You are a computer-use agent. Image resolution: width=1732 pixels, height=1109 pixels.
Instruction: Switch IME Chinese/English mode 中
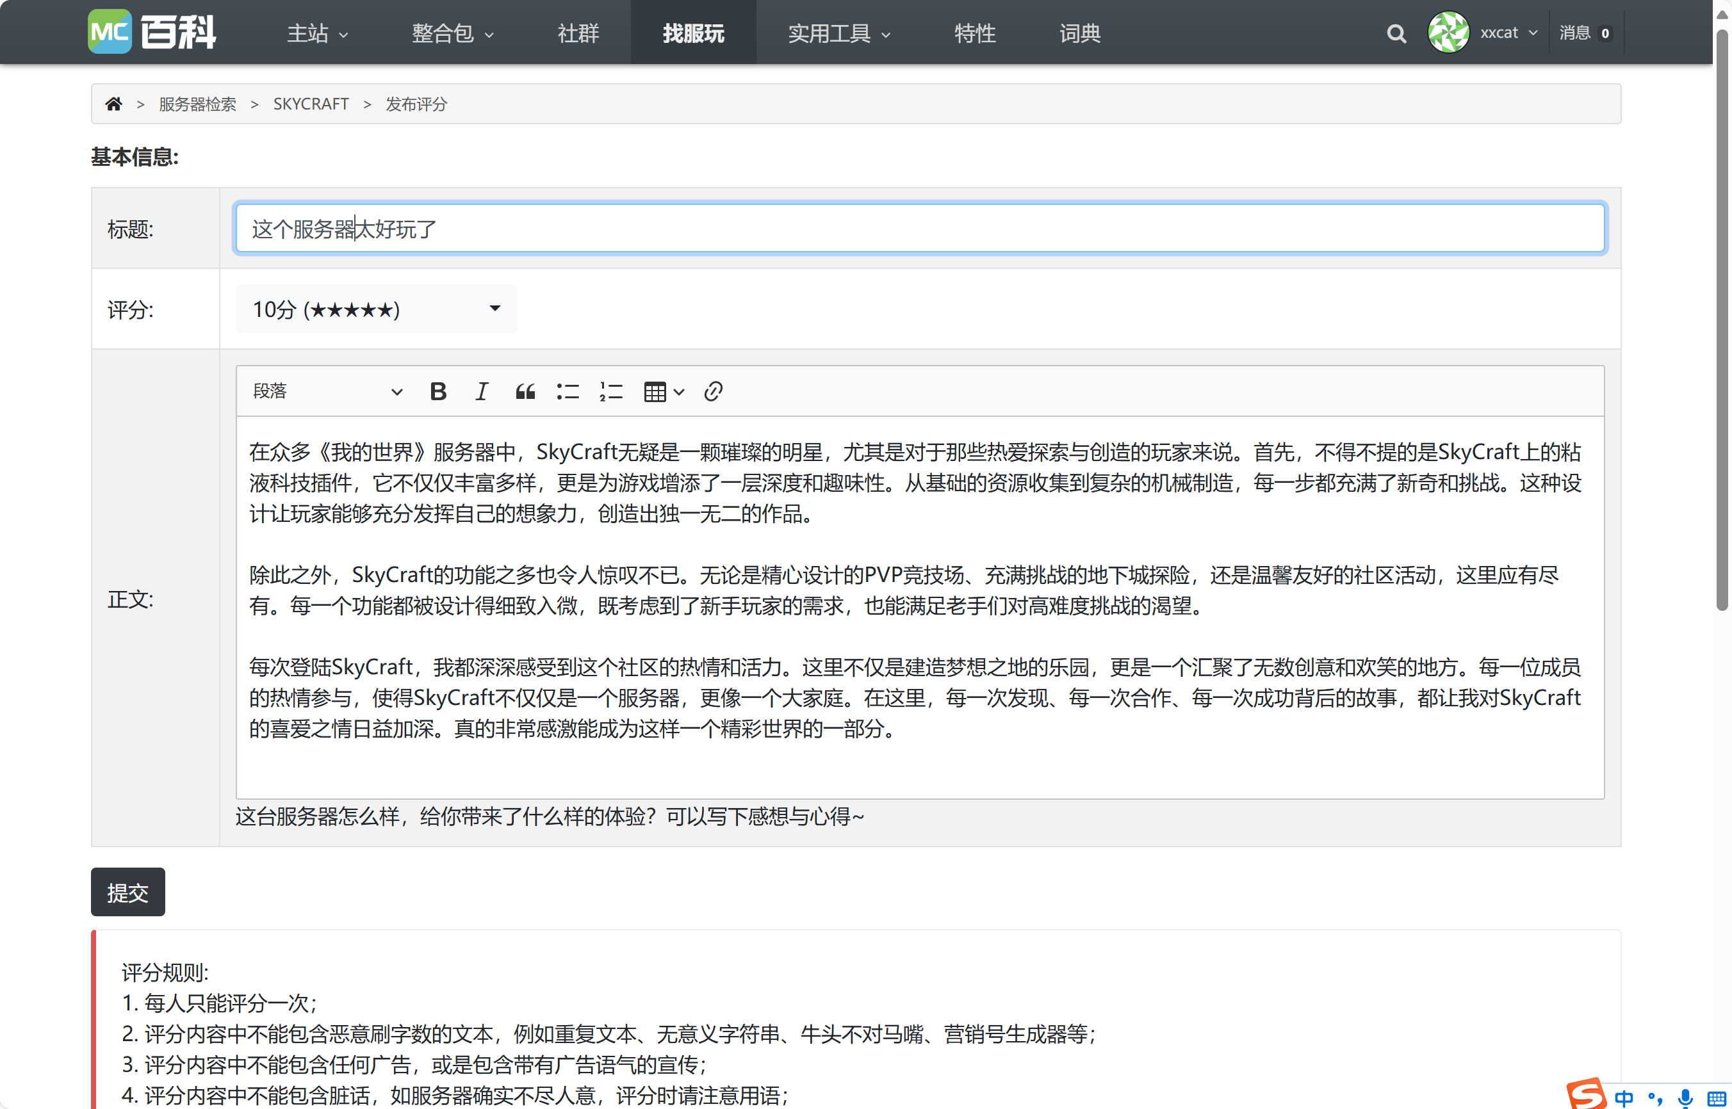click(x=1624, y=1097)
